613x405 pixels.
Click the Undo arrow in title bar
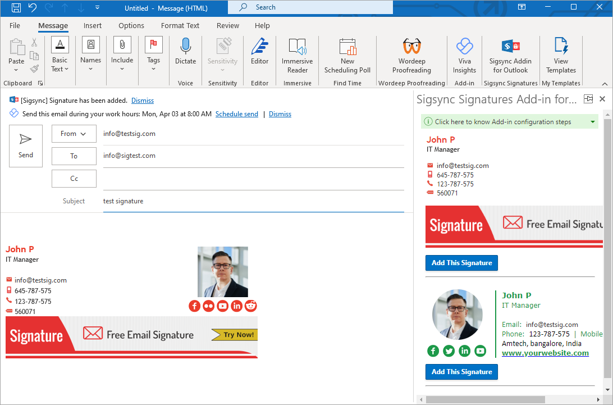pos(33,8)
